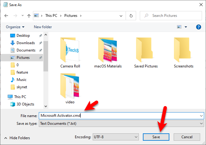The height and width of the screenshot is (145, 206).
Task: Click the Cancel button
Action: click(187, 137)
